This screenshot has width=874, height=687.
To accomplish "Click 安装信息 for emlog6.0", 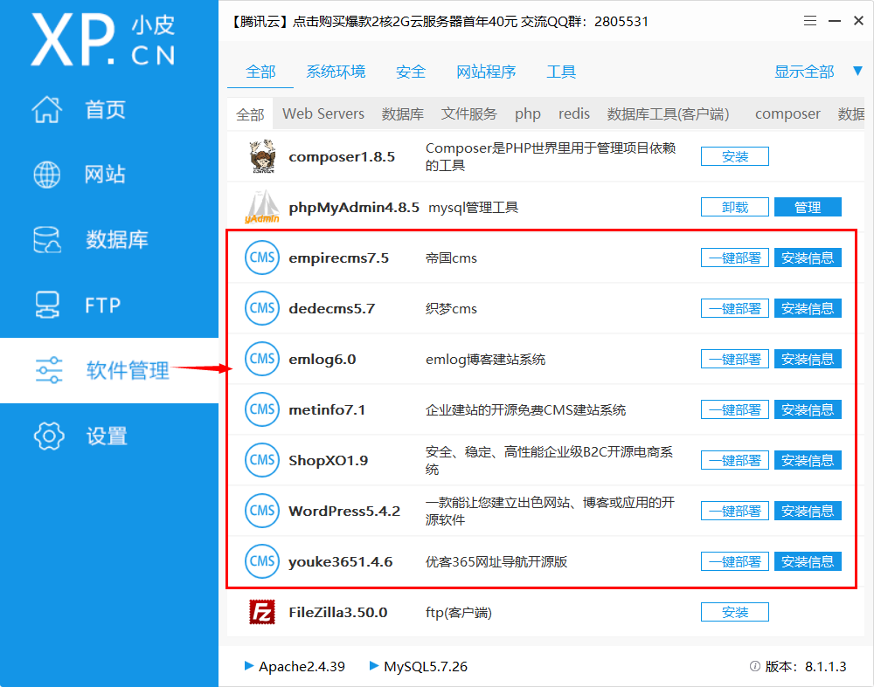I will point(808,359).
